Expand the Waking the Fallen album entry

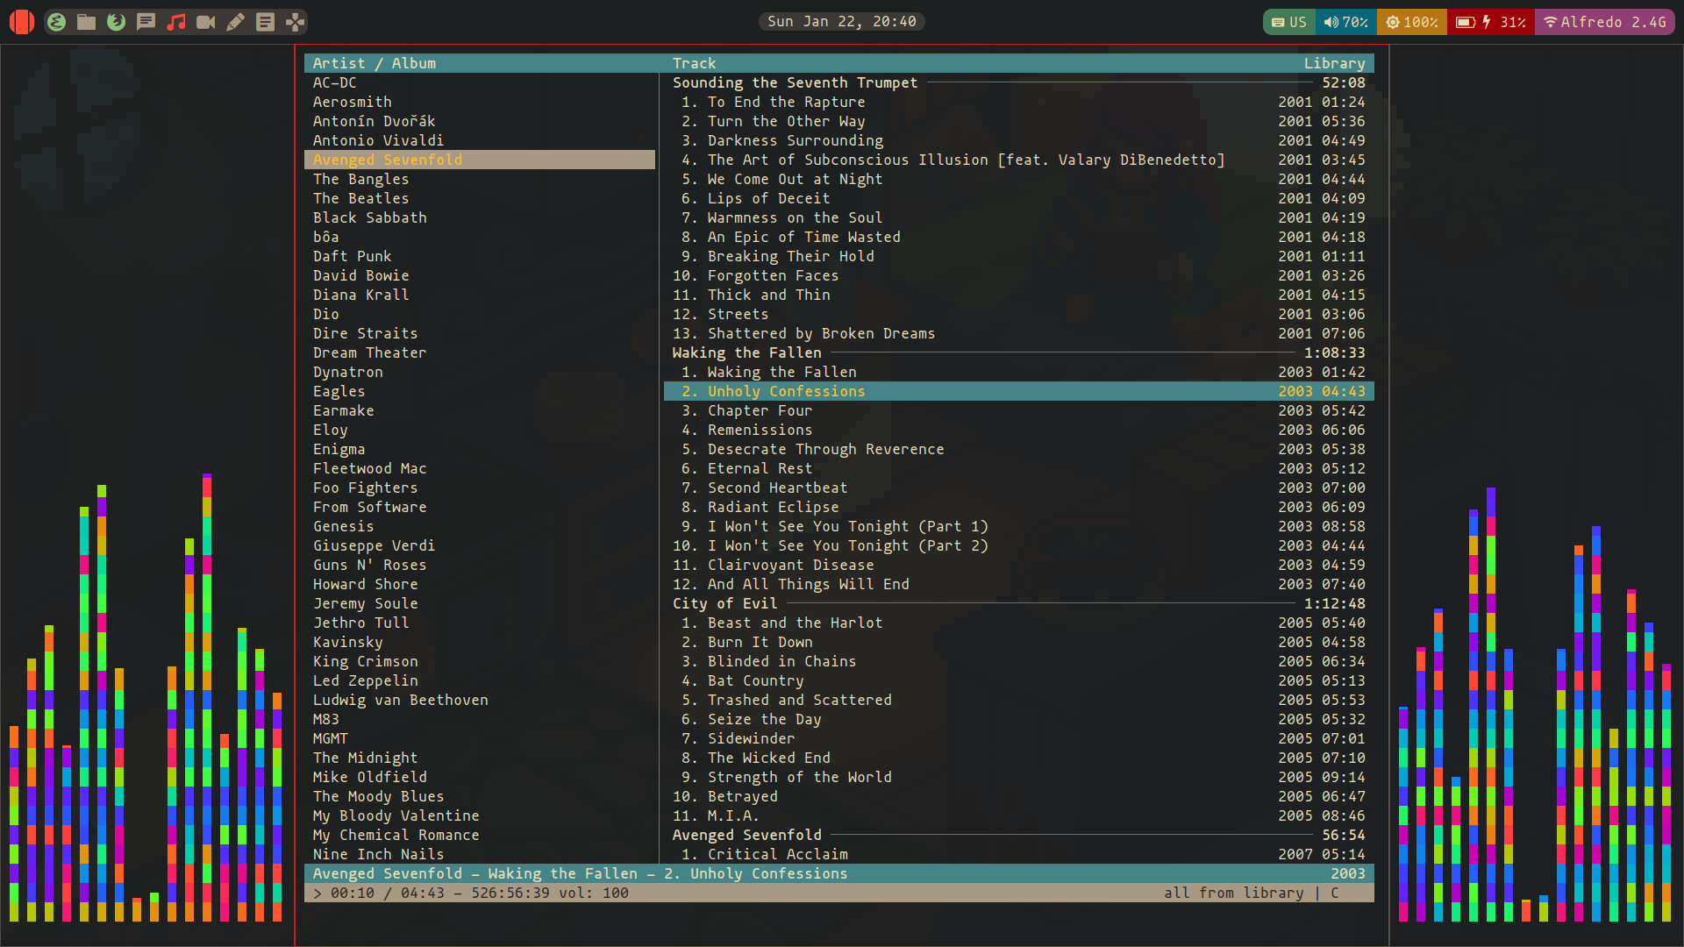click(748, 352)
